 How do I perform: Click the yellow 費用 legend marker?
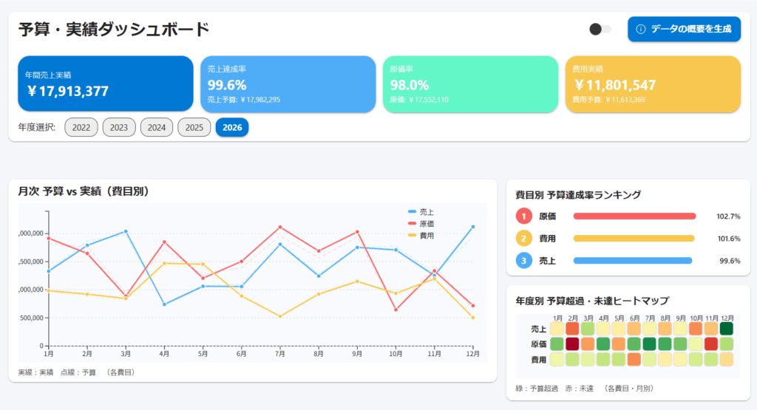(x=413, y=236)
